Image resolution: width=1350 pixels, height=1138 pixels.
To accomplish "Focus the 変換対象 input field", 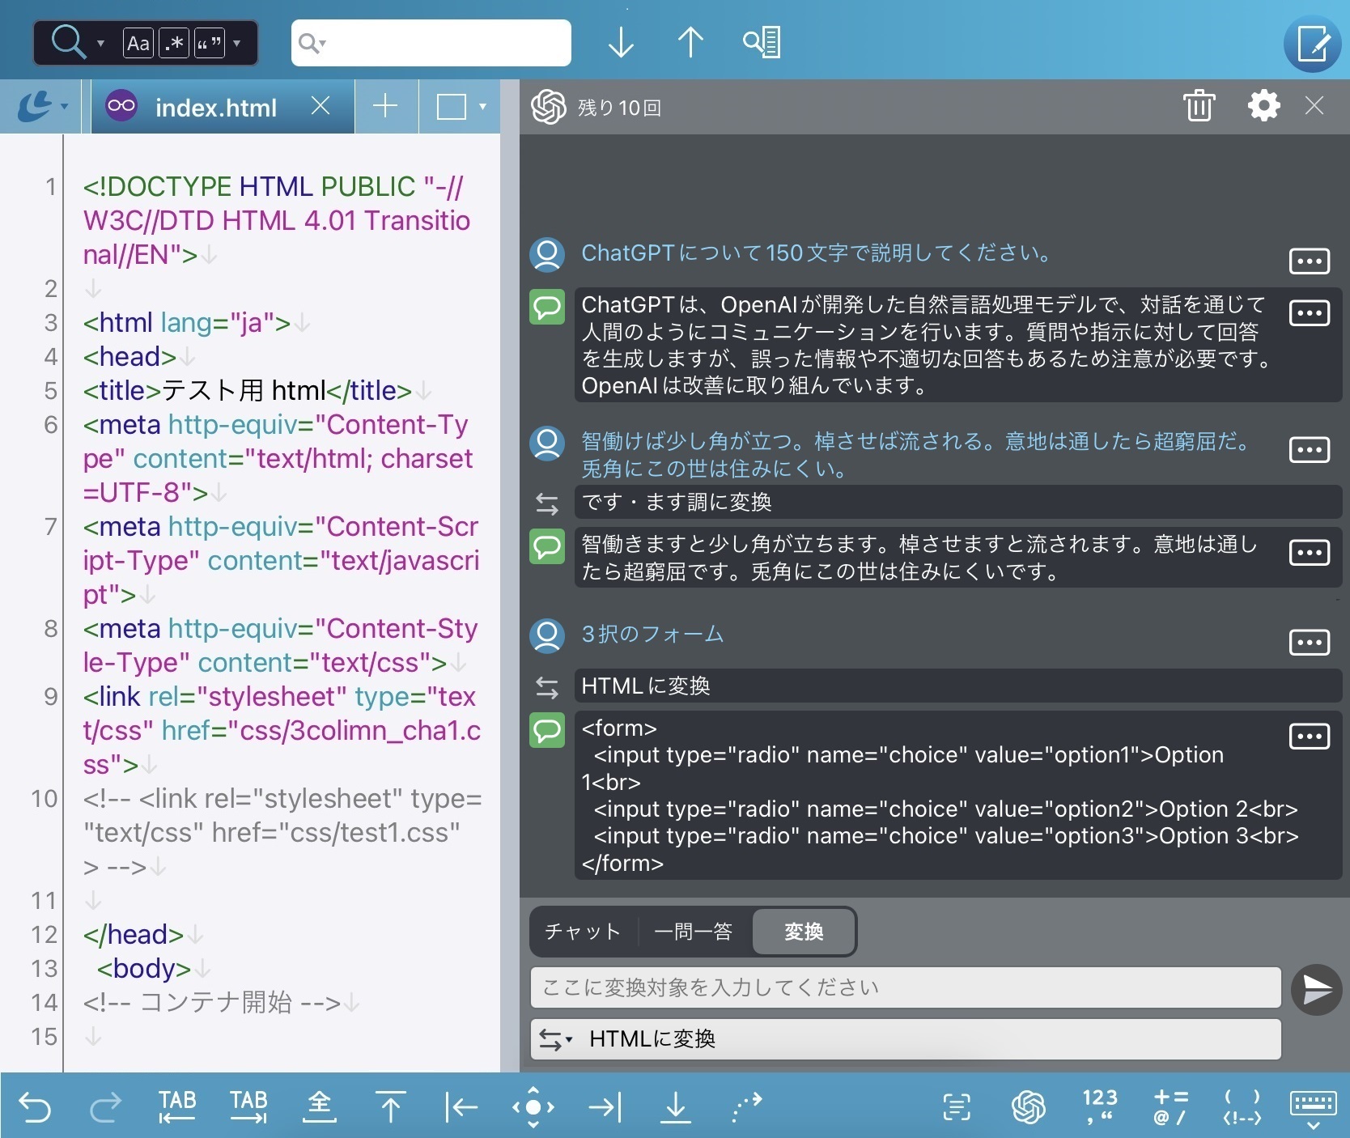I will 905,987.
